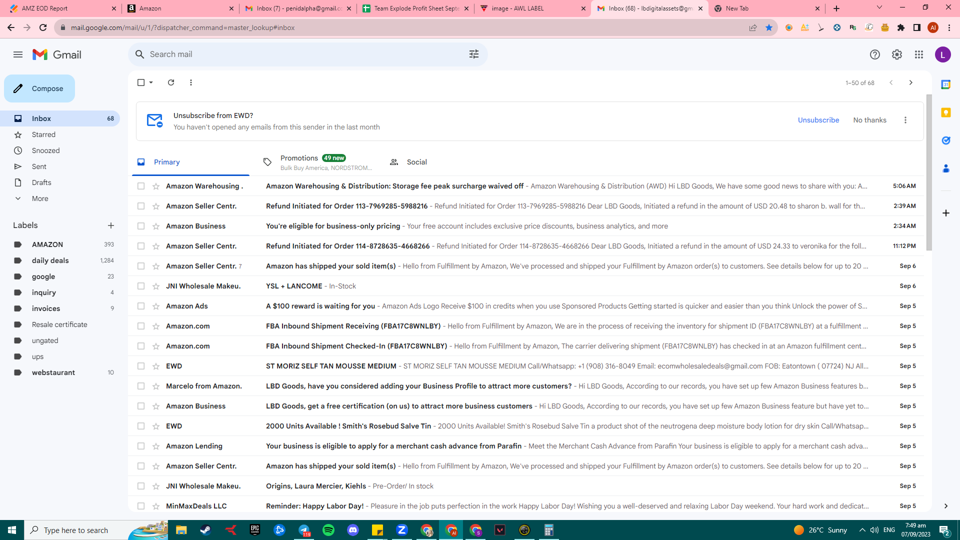Viewport: 960px width, 540px height.
Task: Click Get add-ons plus icon
Action: click(x=945, y=213)
